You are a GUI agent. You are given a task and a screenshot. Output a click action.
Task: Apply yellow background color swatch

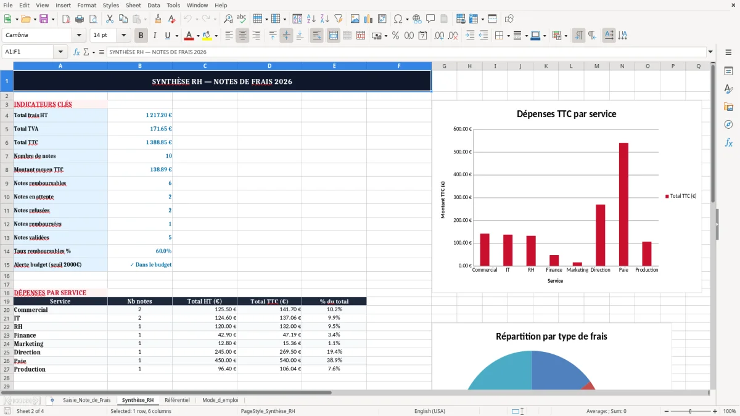tap(207, 36)
